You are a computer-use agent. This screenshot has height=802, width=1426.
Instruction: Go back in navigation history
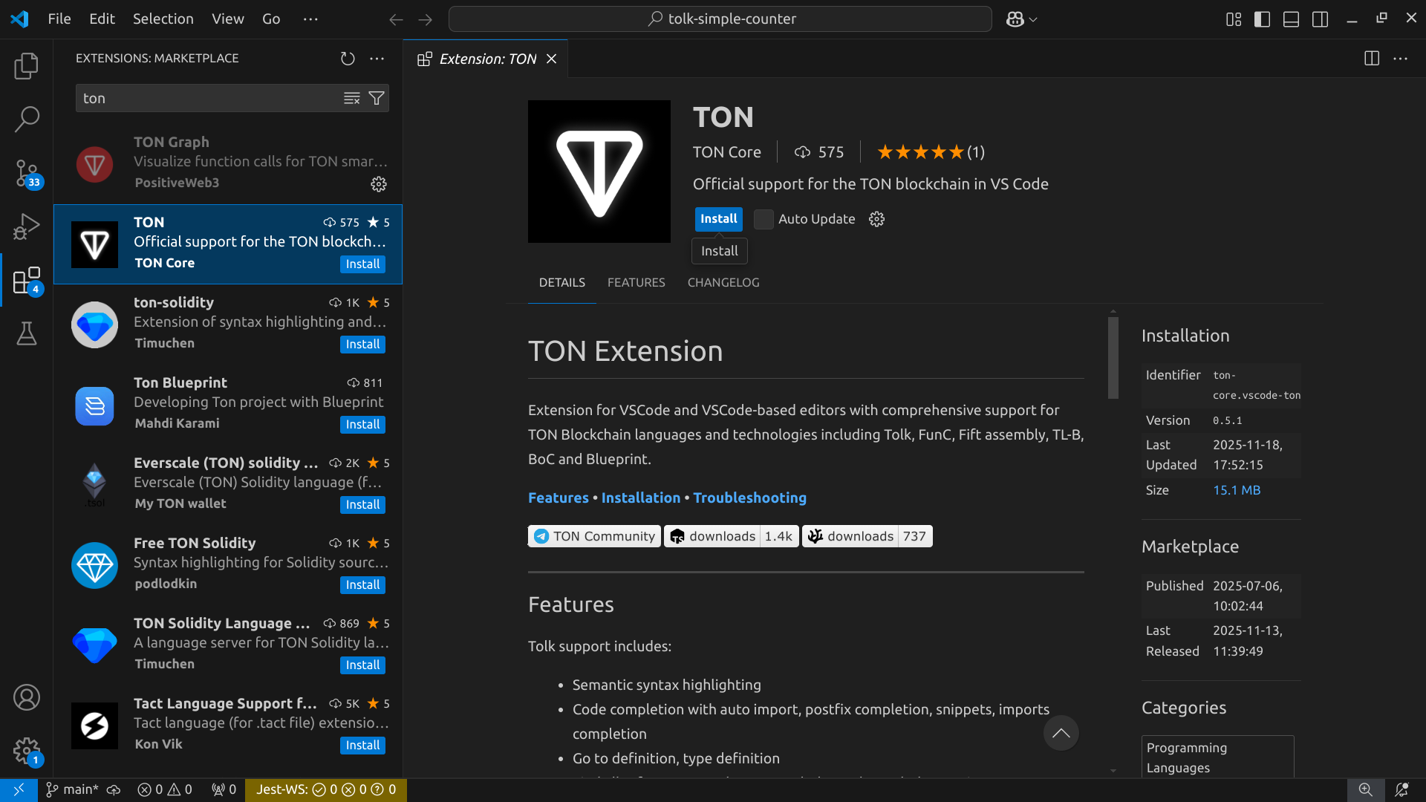(x=396, y=19)
